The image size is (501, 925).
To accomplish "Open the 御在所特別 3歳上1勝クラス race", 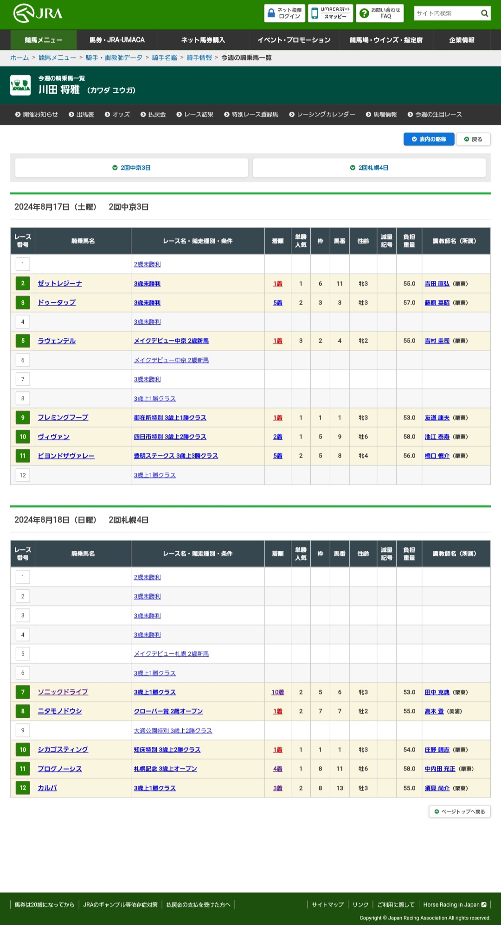I will click(170, 418).
